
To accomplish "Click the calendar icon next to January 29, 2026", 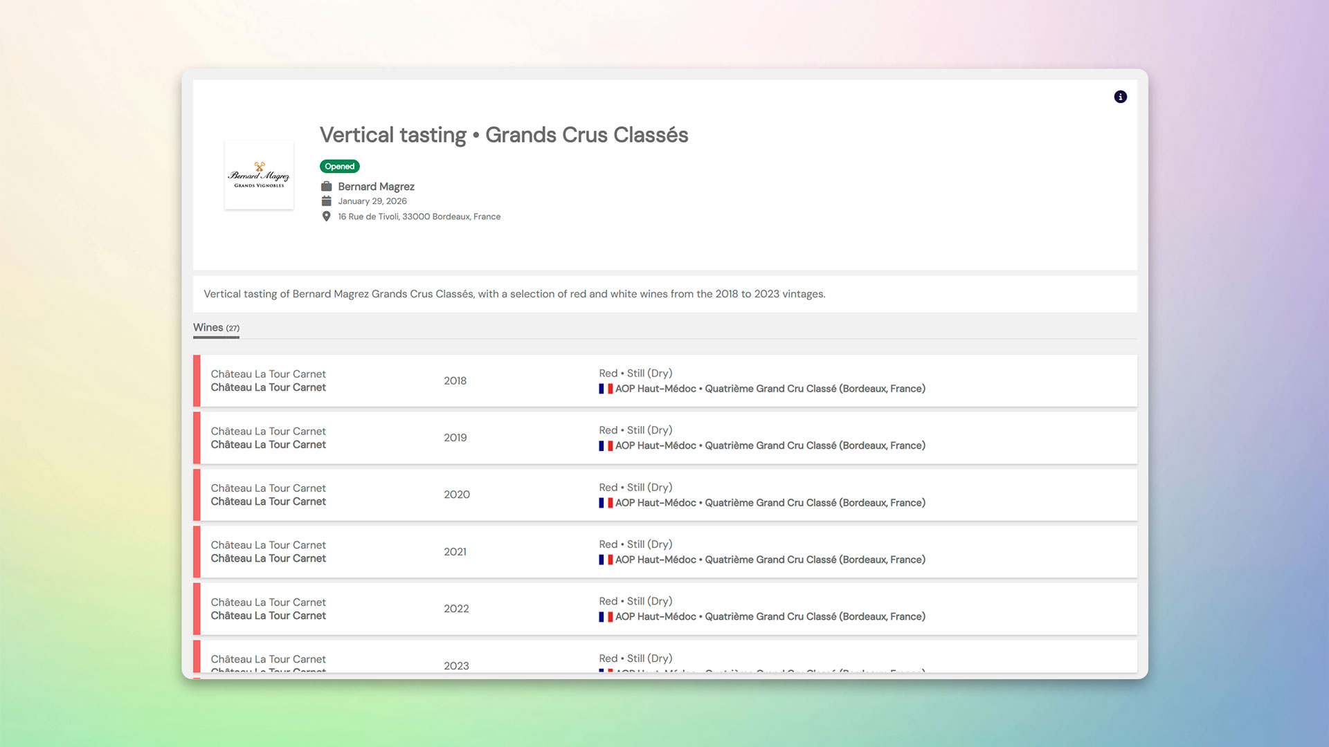I will [326, 201].
